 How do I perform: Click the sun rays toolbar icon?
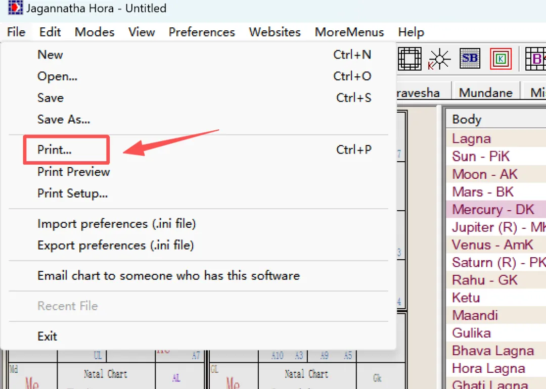pyautogui.click(x=439, y=59)
